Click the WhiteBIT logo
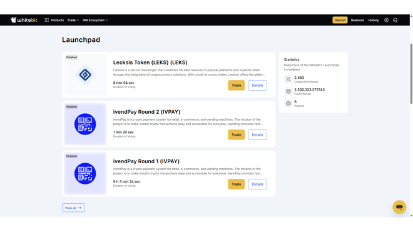This screenshot has height=232, width=413. tap(24, 20)
